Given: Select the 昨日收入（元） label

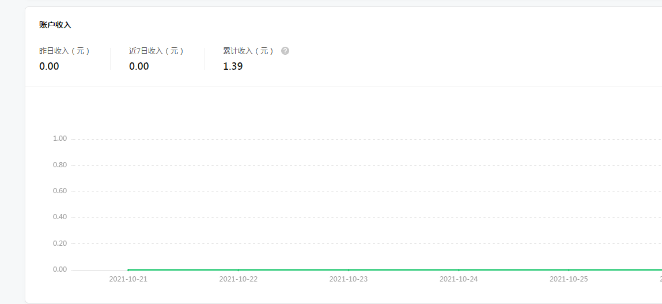Looking at the screenshot, I should [65, 51].
